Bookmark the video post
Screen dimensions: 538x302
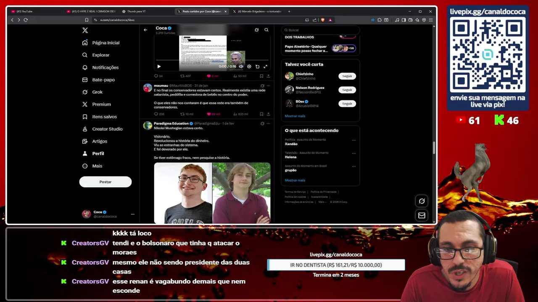tap(261, 76)
